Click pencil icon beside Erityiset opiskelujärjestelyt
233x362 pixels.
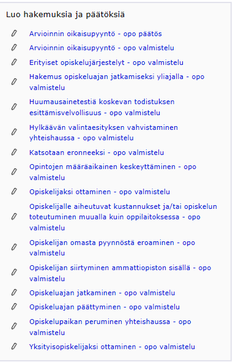(x=14, y=62)
